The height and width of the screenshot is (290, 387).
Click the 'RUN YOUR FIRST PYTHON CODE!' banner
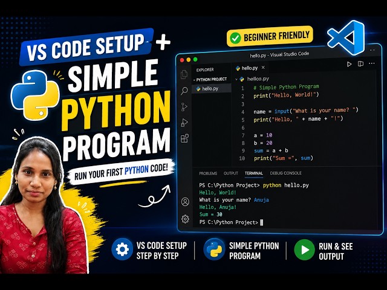121,172
